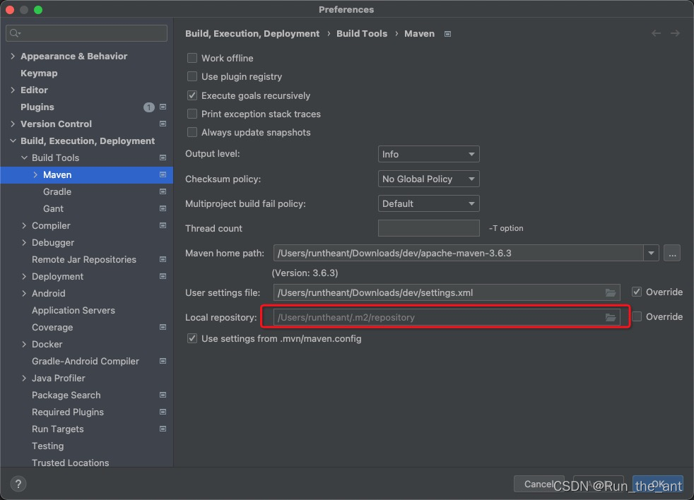The height and width of the screenshot is (500, 694).
Task: Enable Always update snapshots checkbox
Action: pyautogui.click(x=192, y=132)
